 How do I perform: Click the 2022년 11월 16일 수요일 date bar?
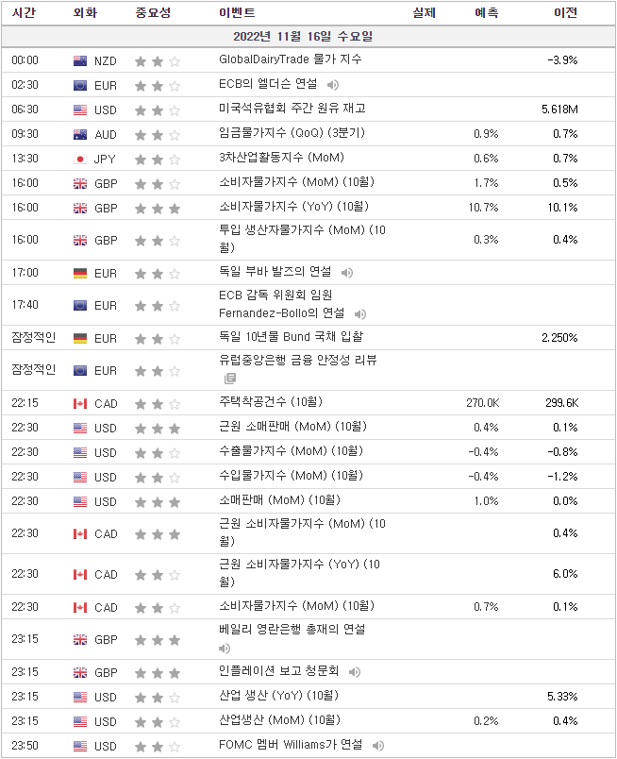click(x=308, y=36)
